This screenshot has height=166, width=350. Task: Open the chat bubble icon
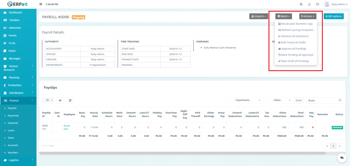click(341, 157)
